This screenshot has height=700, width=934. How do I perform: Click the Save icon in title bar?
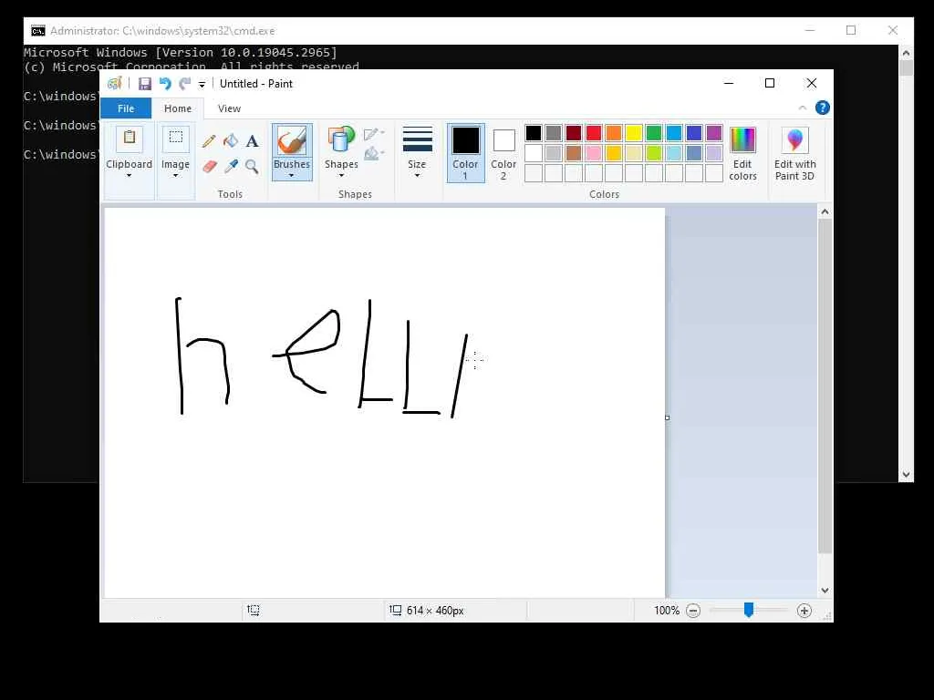tap(145, 84)
